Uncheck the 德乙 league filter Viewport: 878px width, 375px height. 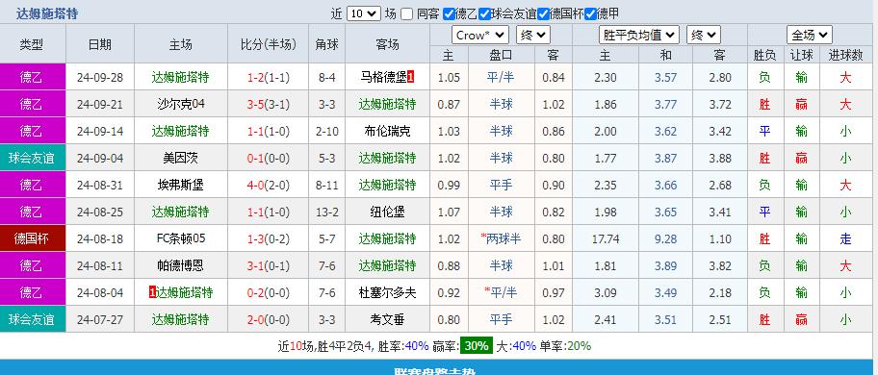(449, 14)
